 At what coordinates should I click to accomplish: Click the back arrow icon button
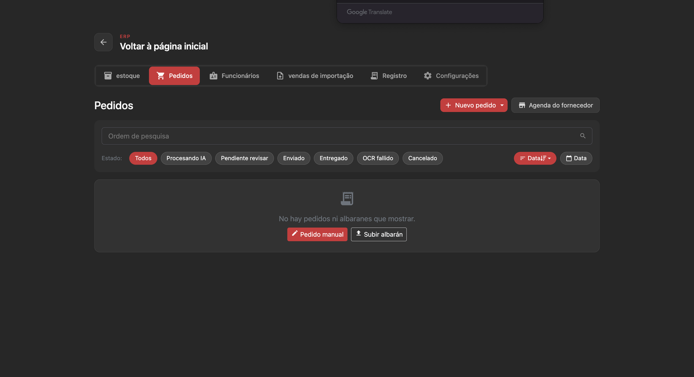(103, 42)
